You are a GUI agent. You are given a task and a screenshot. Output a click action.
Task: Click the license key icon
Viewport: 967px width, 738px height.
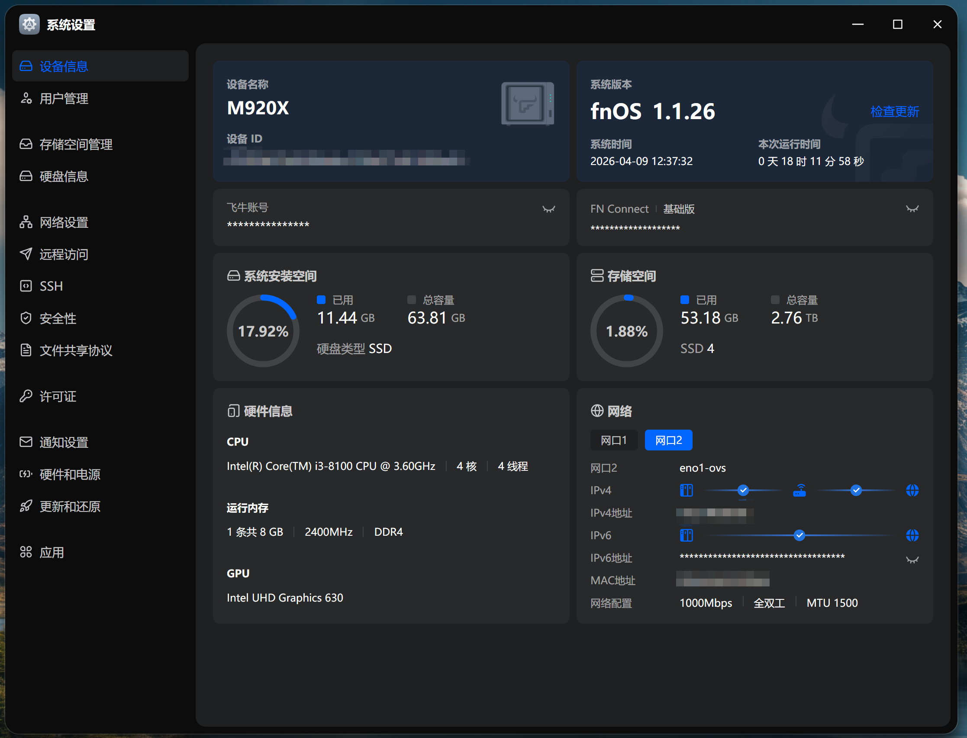click(26, 396)
